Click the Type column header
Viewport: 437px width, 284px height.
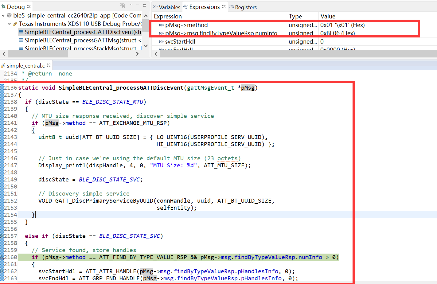point(295,16)
